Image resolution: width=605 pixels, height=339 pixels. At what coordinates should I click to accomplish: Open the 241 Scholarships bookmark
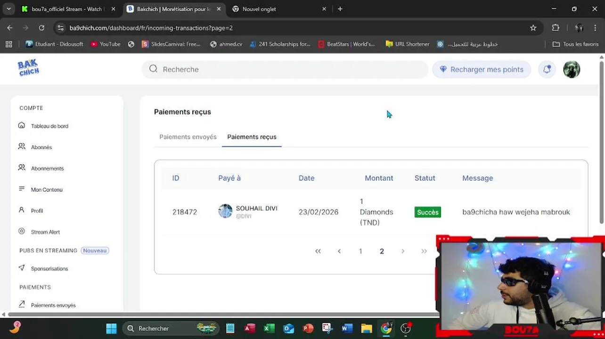tap(280, 44)
